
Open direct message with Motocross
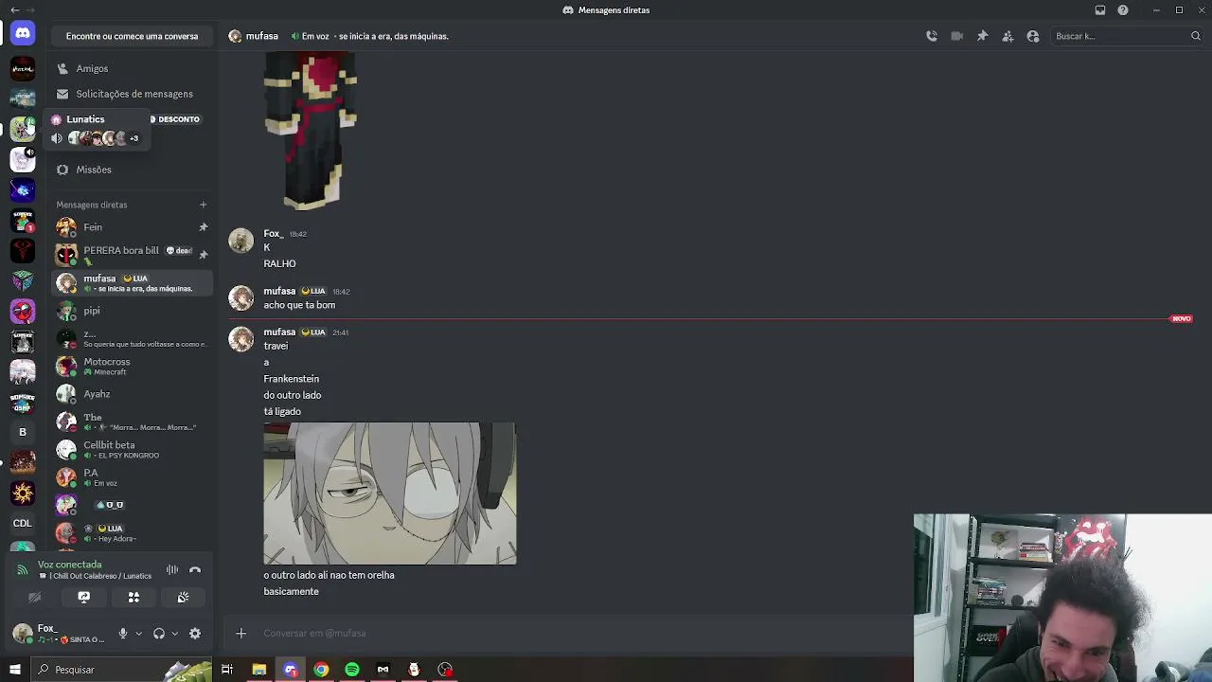pos(132,366)
